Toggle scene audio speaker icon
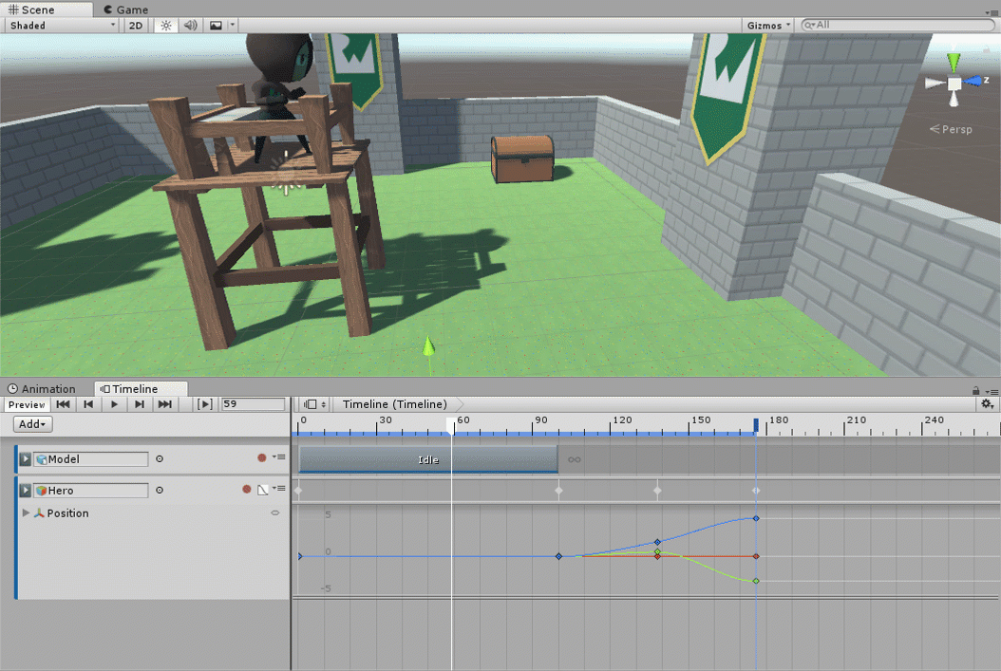 tap(190, 26)
